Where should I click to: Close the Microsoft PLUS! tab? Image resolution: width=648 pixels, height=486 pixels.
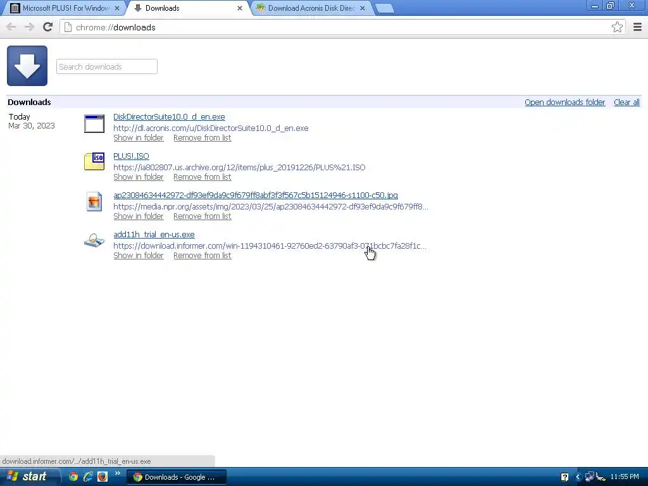tap(117, 8)
